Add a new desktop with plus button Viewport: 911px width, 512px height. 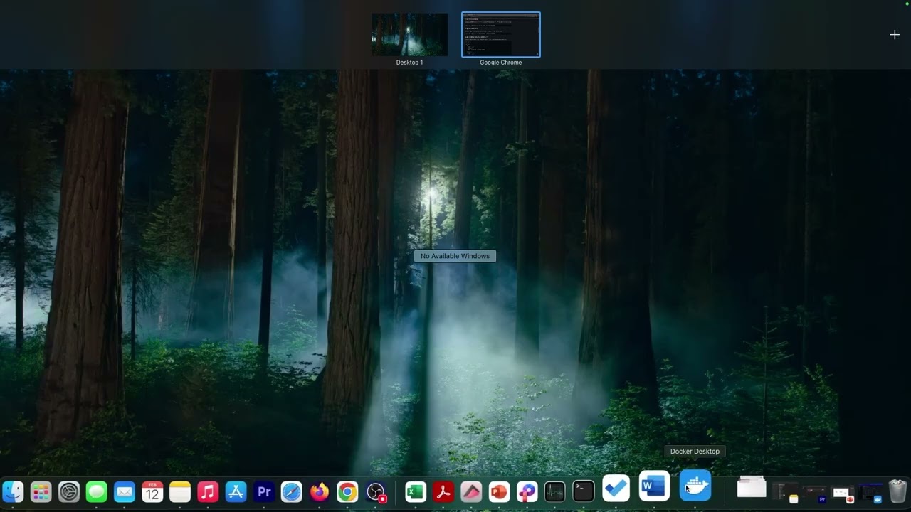895,34
